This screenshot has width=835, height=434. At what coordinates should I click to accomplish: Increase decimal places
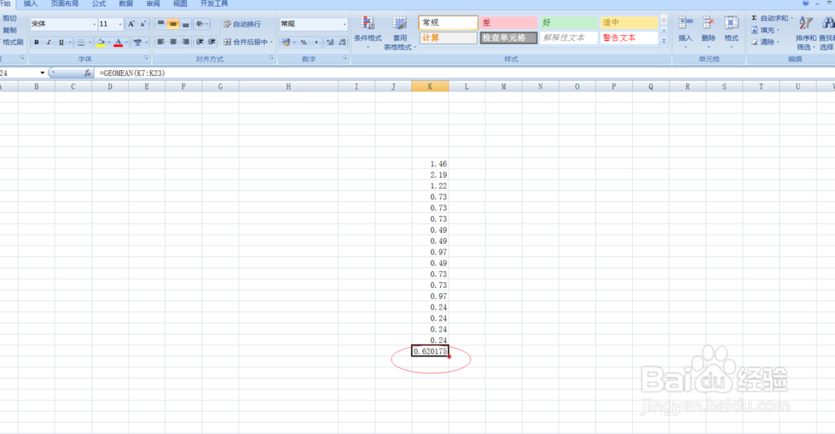[x=330, y=42]
